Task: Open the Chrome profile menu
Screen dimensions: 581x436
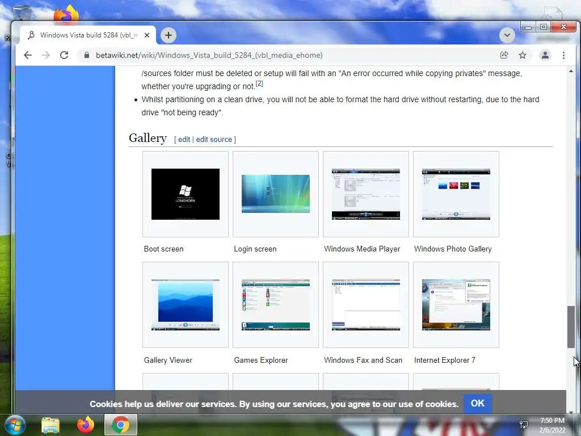Action: 545,55
